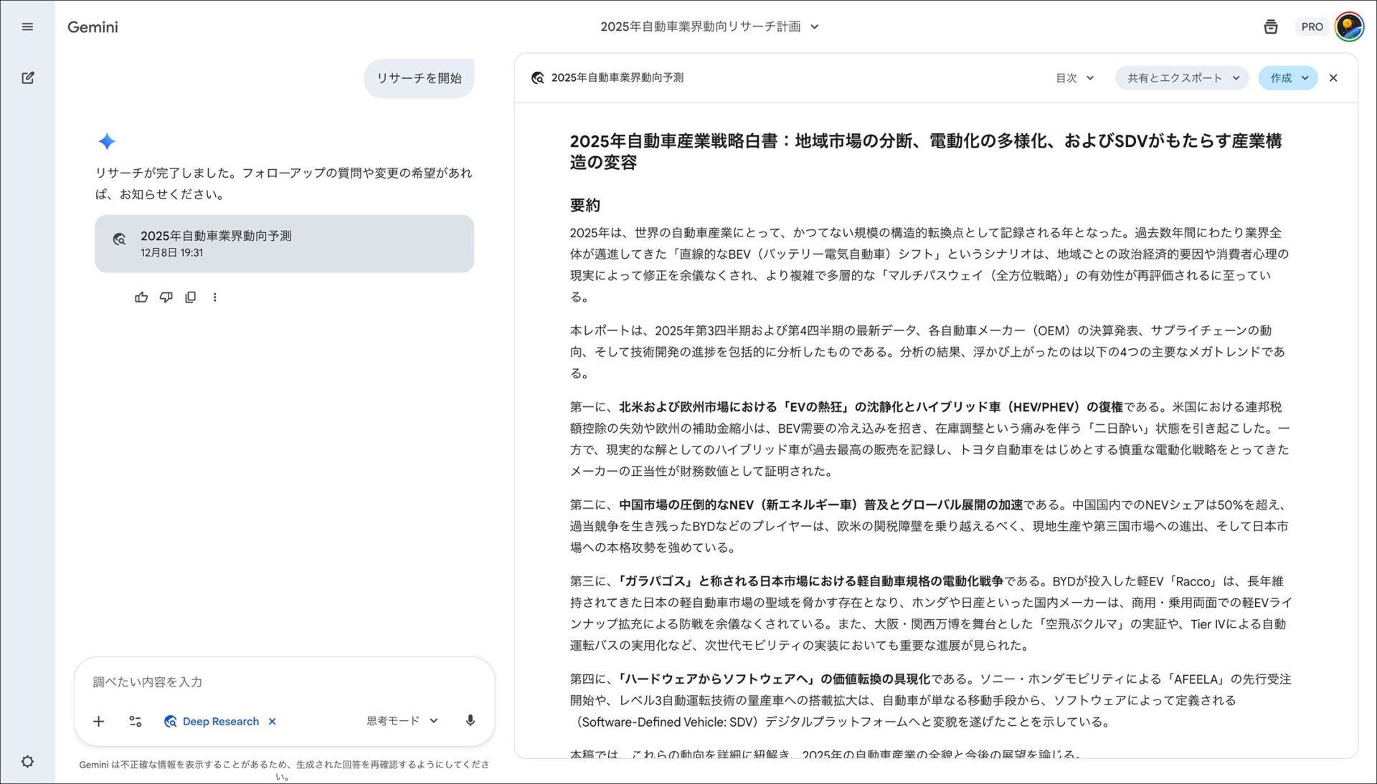Viewport: 1377px width, 784px height.
Task: Open the 目次 table of contents dropdown
Action: pos(1074,77)
